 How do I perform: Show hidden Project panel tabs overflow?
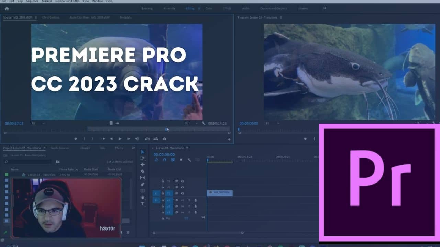coord(133,148)
